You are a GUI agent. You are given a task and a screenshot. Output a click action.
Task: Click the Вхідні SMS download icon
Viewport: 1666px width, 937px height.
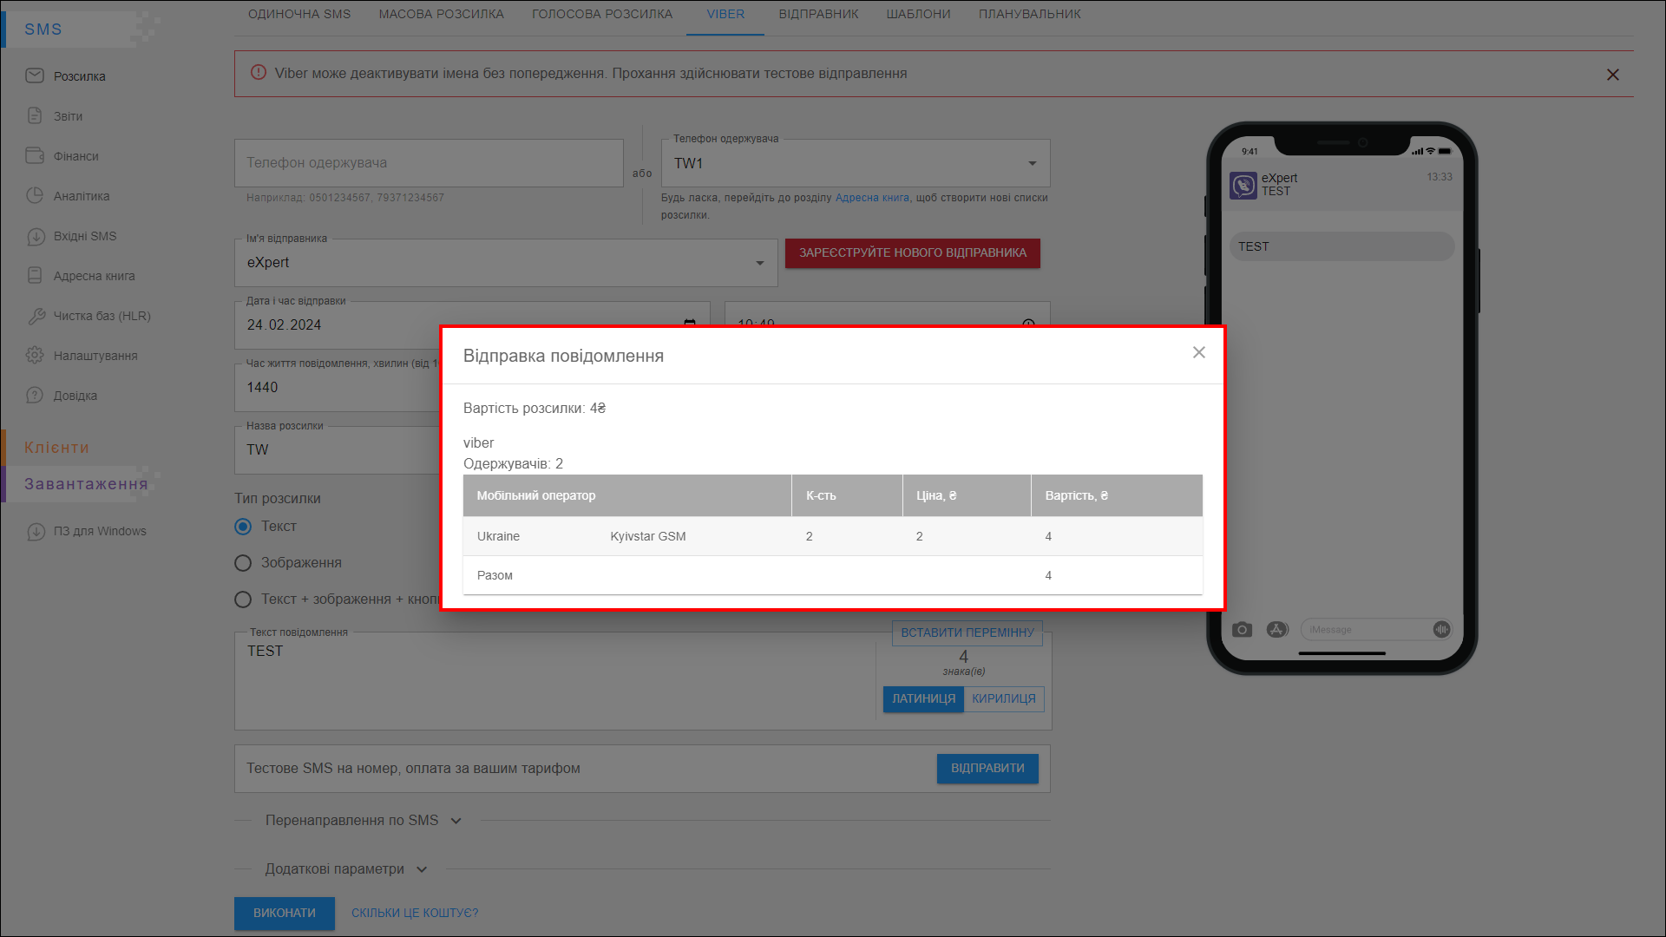coord(35,236)
